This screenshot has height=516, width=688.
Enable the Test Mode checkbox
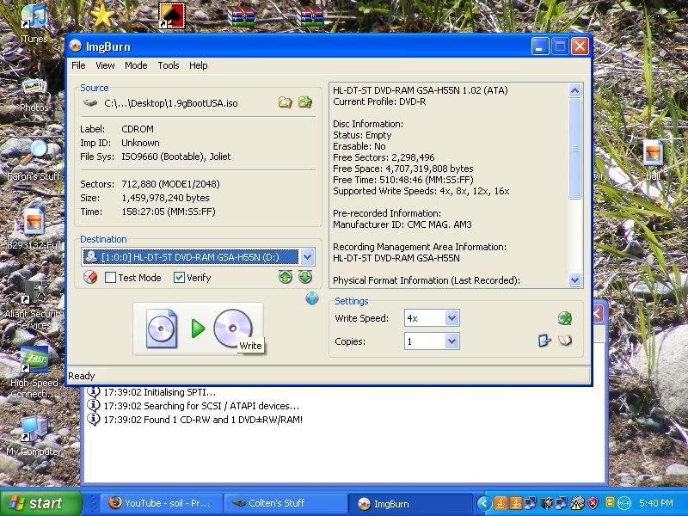click(x=111, y=277)
